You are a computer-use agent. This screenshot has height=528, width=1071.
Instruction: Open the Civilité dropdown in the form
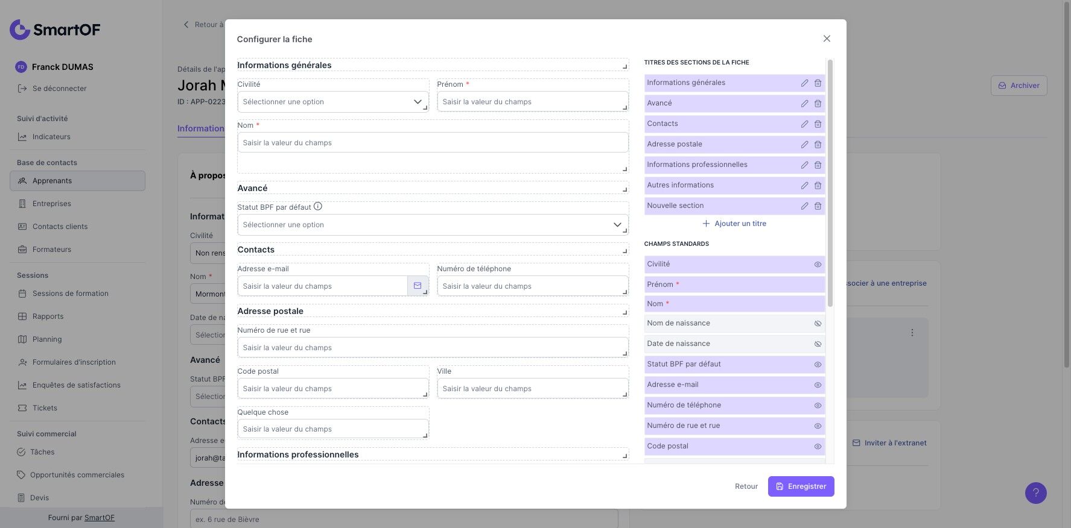333,102
